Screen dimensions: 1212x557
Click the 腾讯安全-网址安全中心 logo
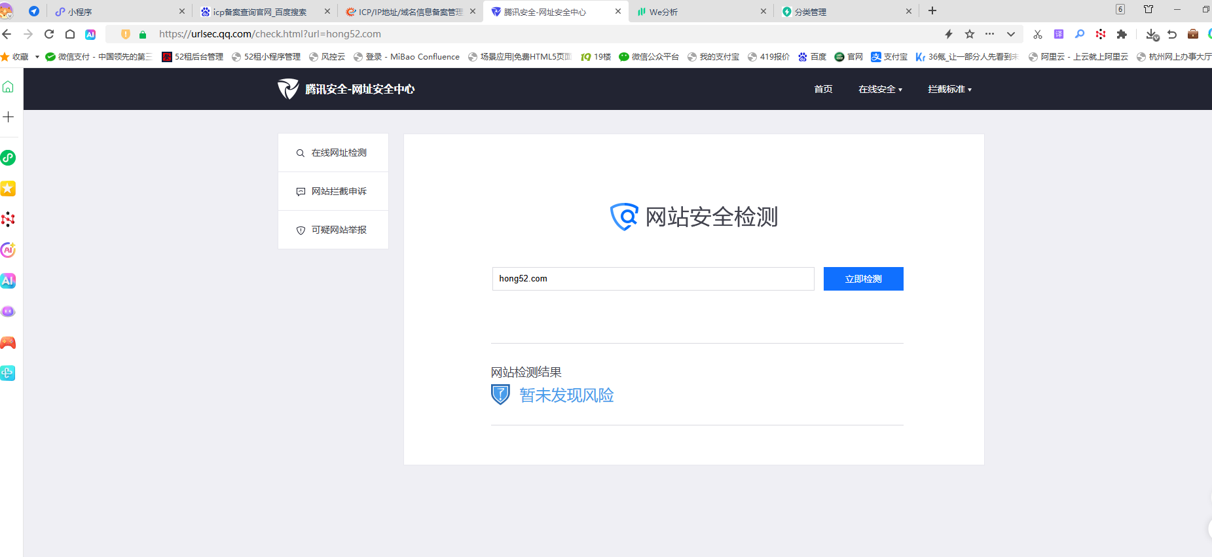click(346, 89)
